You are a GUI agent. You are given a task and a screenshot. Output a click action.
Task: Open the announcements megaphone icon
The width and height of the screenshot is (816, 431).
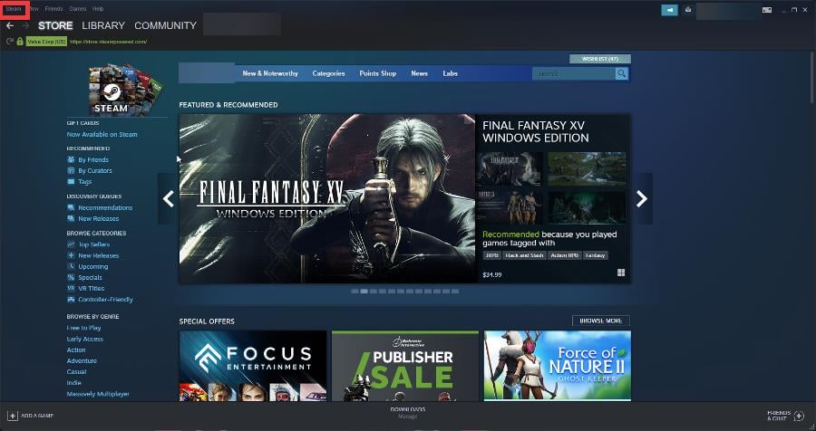669,10
